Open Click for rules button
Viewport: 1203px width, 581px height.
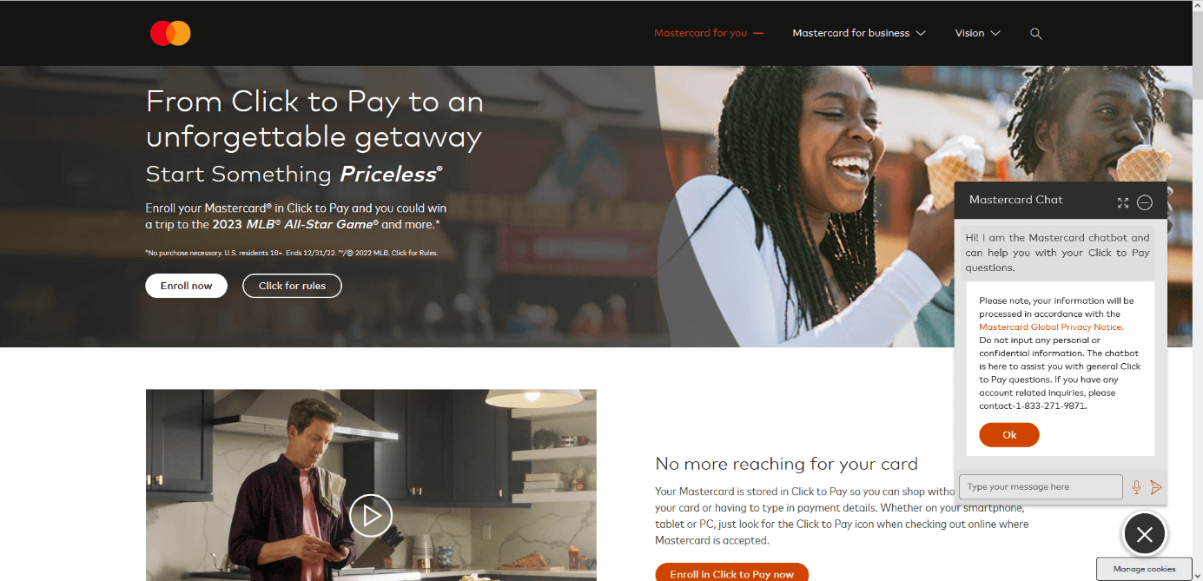point(292,286)
